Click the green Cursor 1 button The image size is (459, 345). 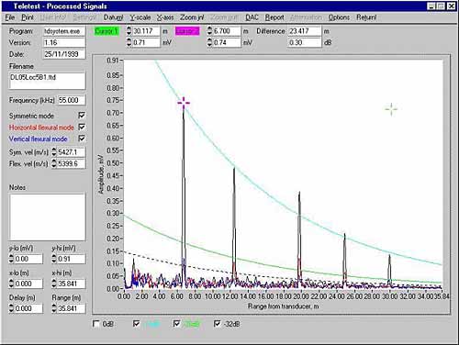click(106, 31)
